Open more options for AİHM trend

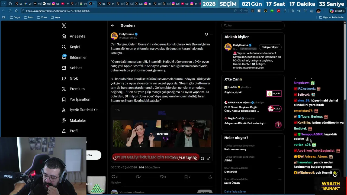(279, 157)
